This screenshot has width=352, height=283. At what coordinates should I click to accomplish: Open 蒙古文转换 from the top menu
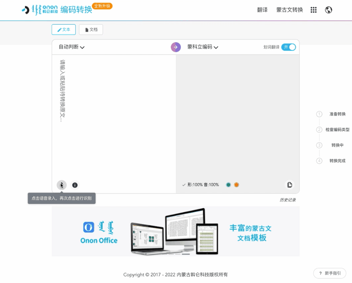pos(289,10)
